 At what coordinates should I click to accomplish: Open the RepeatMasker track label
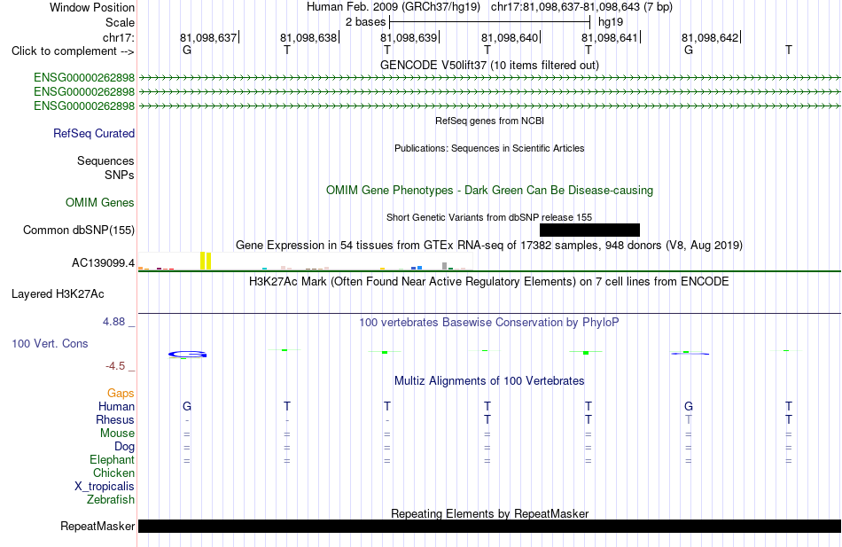click(97, 526)
